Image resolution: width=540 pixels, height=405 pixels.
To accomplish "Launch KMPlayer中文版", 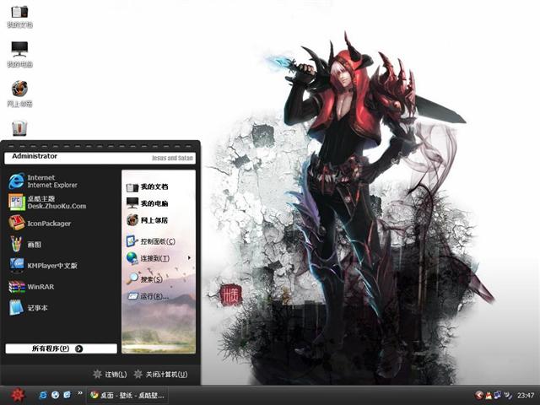I will [43, 266].
